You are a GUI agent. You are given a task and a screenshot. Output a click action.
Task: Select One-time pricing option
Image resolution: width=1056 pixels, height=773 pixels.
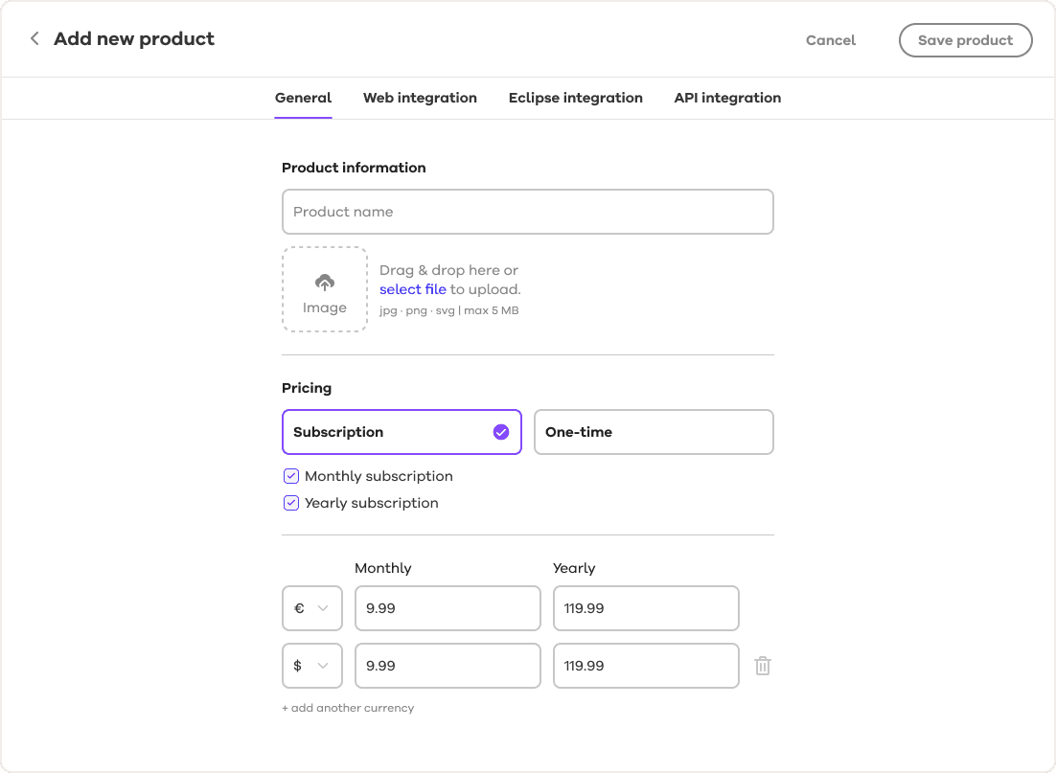[x=653, y=432]
